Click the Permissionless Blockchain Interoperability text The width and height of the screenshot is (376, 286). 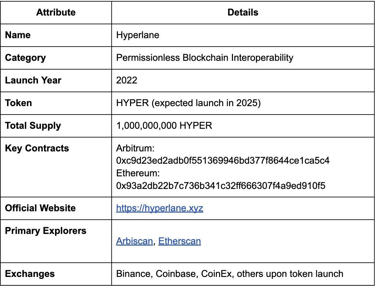coord(205,58)
